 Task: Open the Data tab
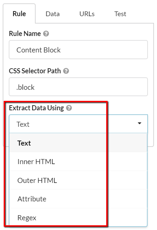pyautogui.click(x=52, y=14)
